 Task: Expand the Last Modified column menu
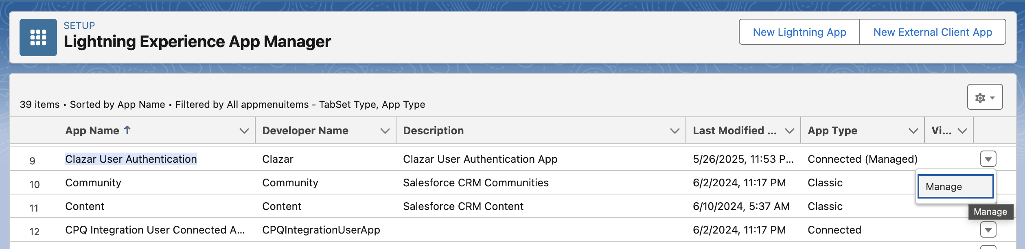789,131
